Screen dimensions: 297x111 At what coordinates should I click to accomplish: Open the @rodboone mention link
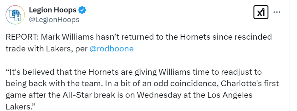pyautogui.click(x=111, y=49)
